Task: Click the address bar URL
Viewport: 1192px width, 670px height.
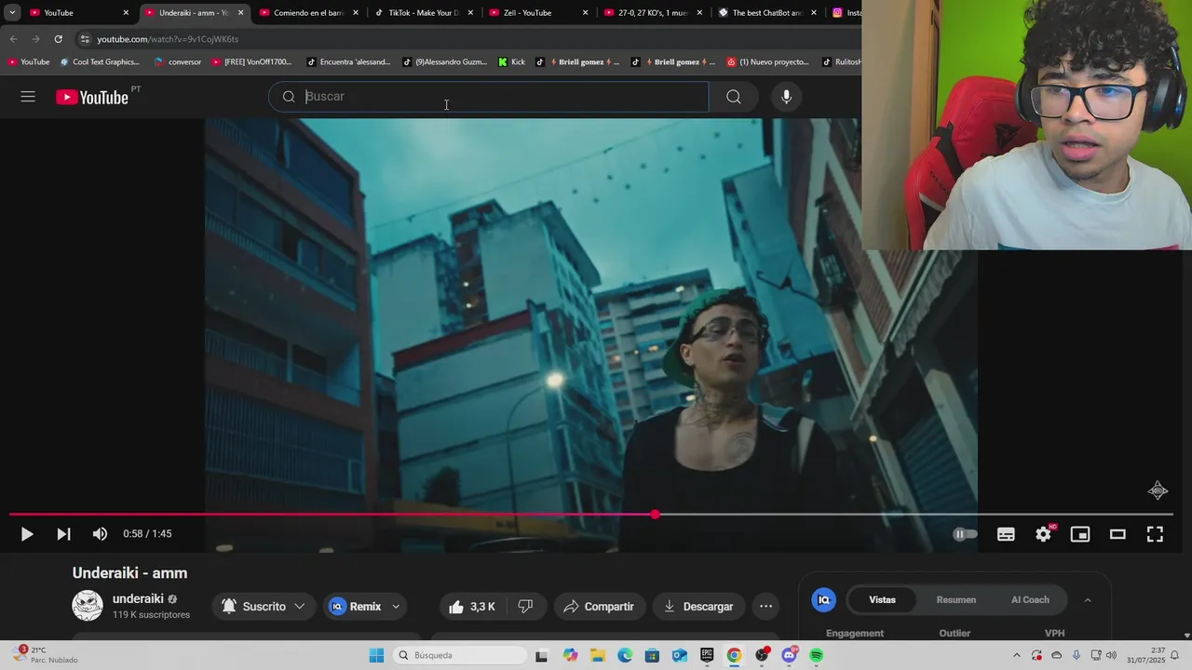Action: tap(168, 39)
